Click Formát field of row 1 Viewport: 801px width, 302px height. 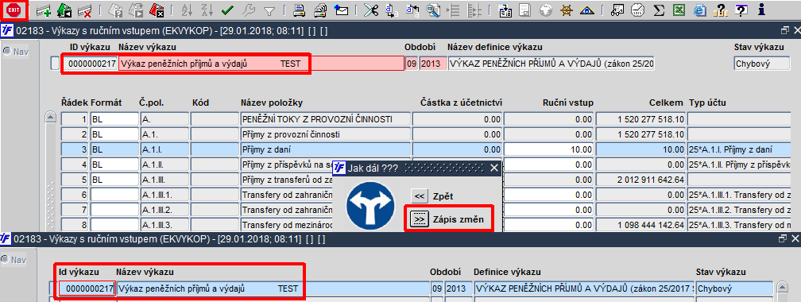[114, 119]
